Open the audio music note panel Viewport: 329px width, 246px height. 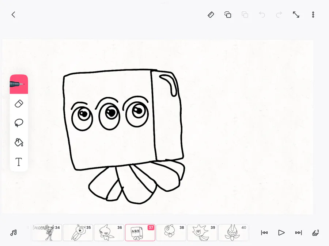click(14, 233)
